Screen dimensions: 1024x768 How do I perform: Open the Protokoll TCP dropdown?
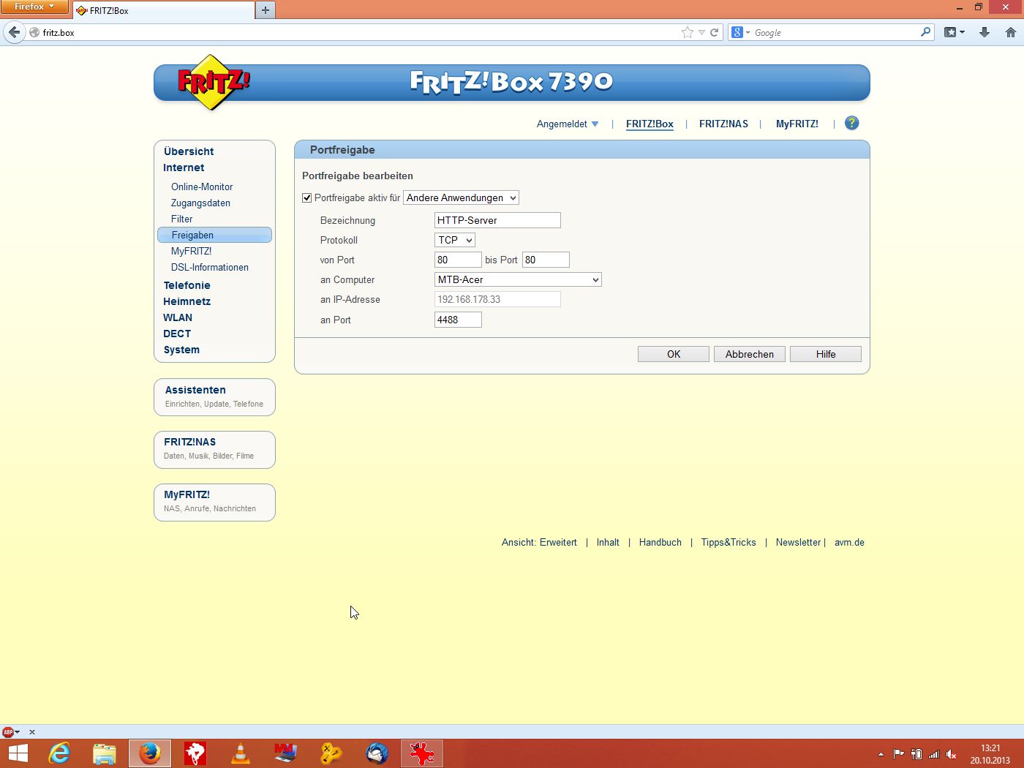[x=455, y=240]
